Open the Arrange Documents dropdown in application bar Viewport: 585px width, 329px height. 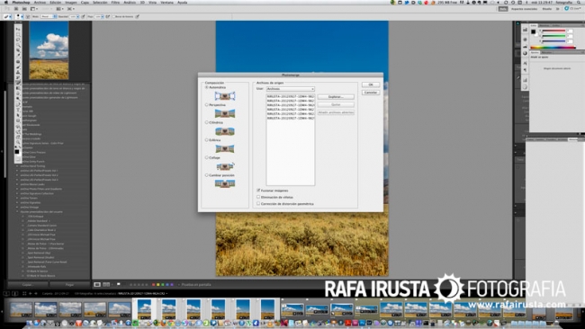[x=59, y=9]
